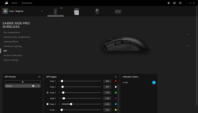Change Stage 5 blue indicator color

click(x=116, y=104)
